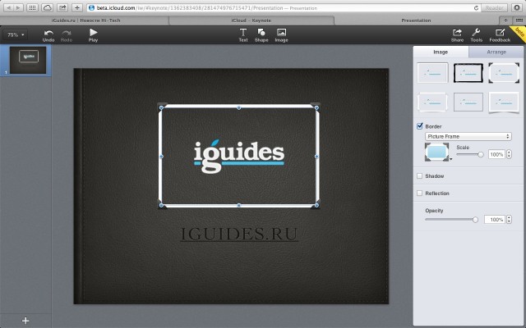This screenshot has width=526, height=328.
Task: Switch to iGuides.ru browser tab
Action: click(x=85, y=20)
